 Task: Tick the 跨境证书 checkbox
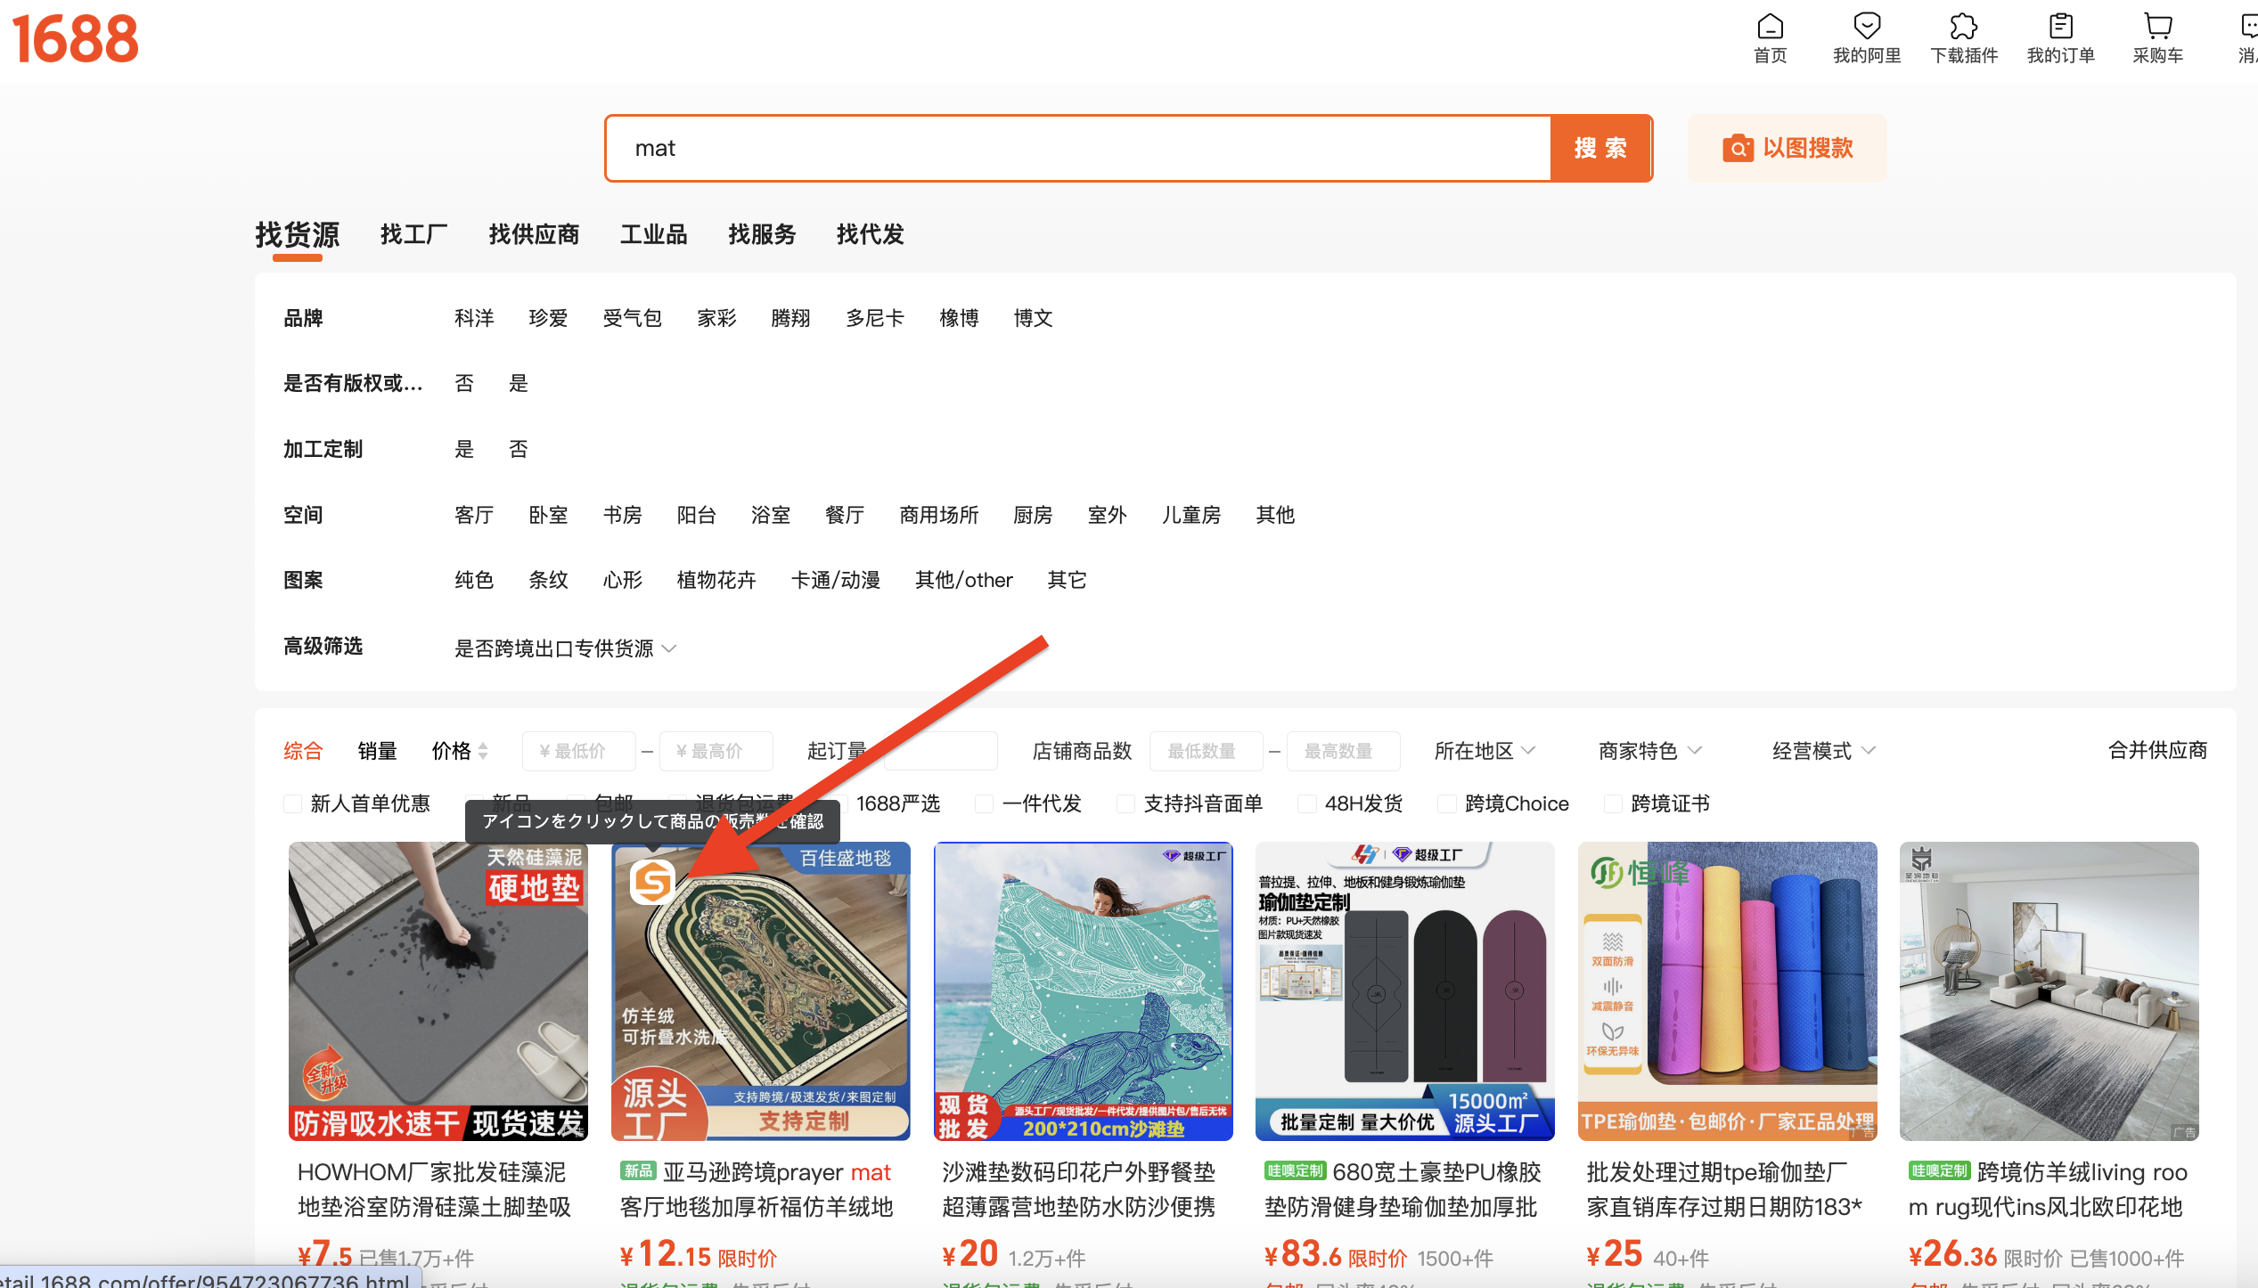[x=1612, y=803]
